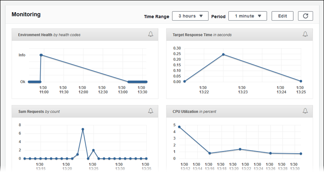Add alarm via CPU Utilization bell icon

pos(305,111)
